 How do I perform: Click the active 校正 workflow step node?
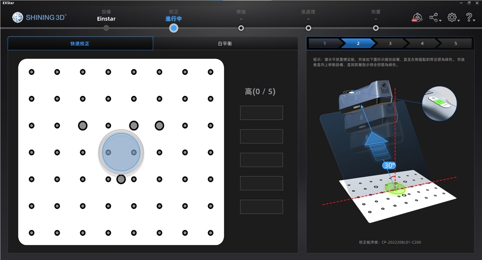(x=174, y=28)
